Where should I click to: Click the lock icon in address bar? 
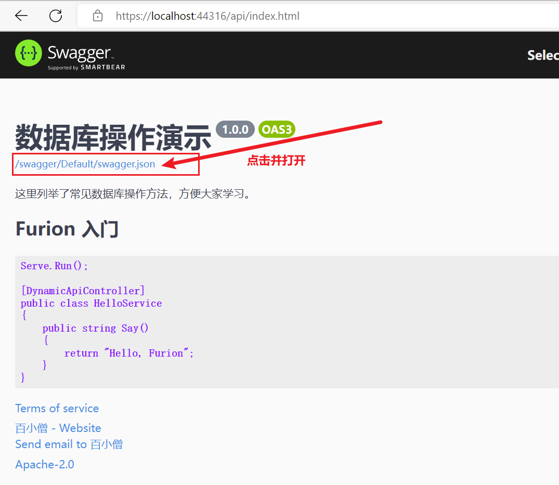click(98, 16)
